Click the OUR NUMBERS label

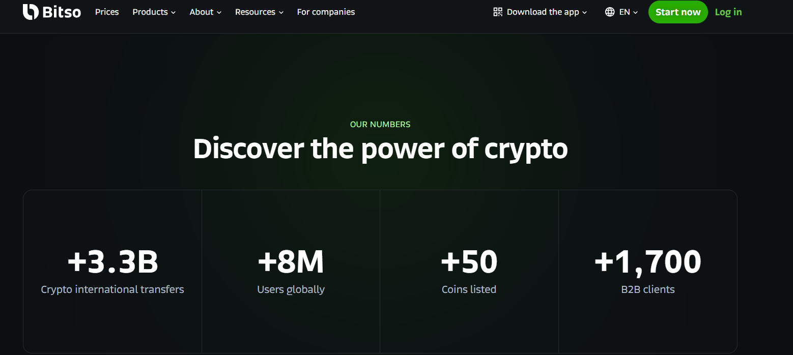point(380,124)
